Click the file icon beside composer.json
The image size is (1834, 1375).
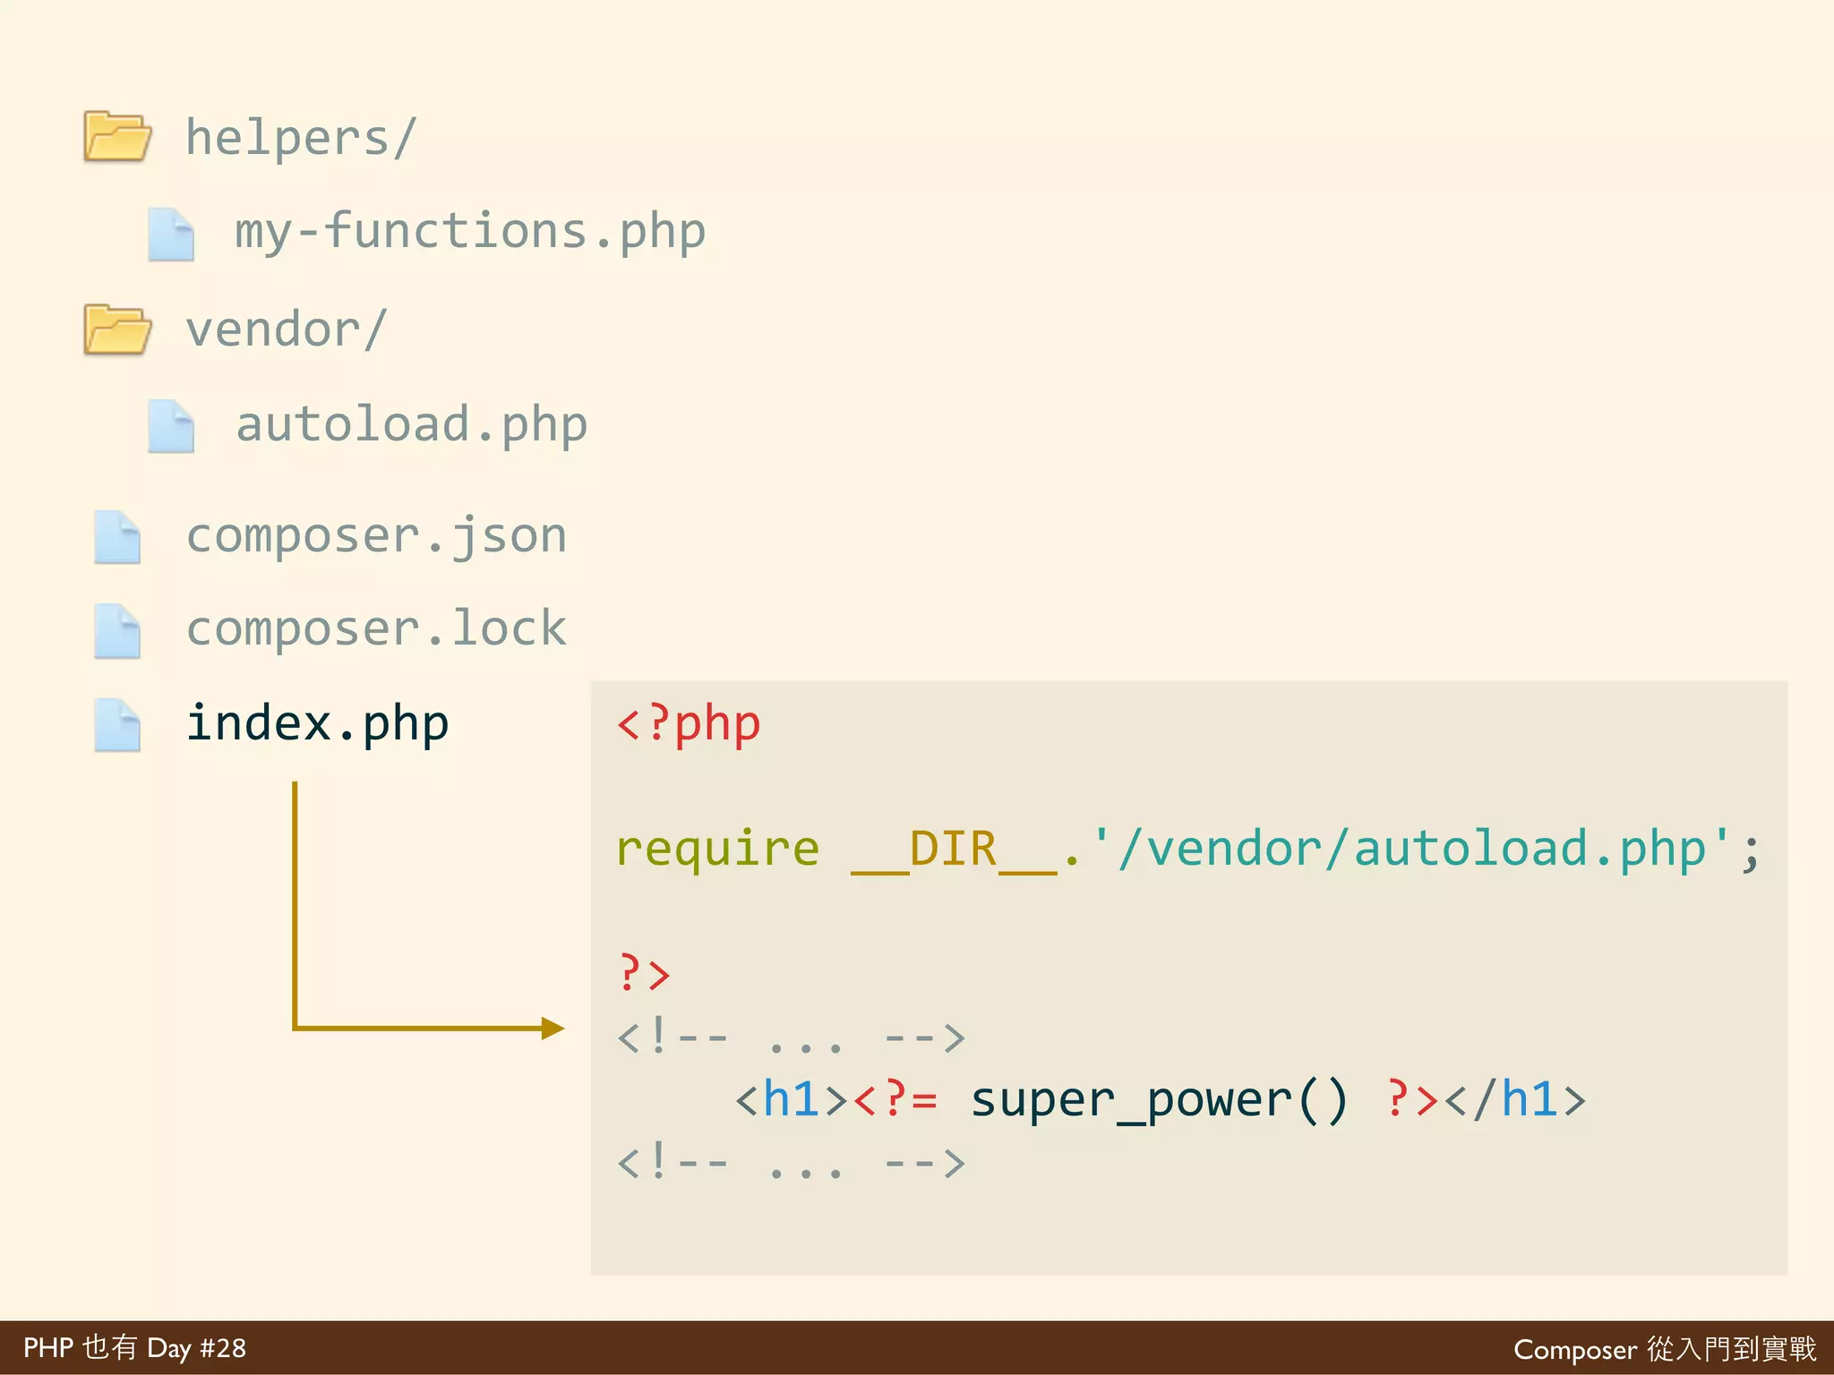pyautogui.click(x=117, y=537)
